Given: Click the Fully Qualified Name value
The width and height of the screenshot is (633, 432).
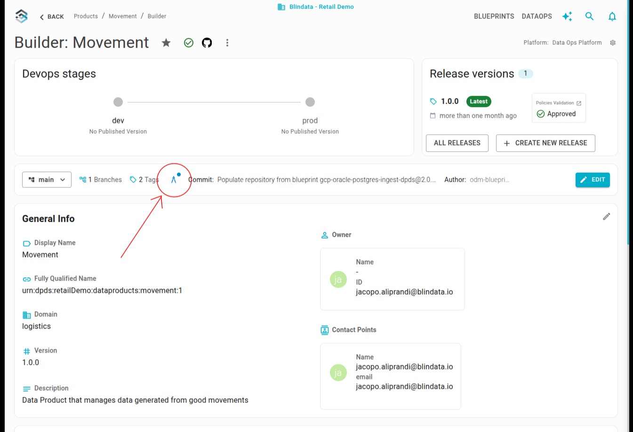Looking at the screenshot, I should pyautogui.click(x=102, y=290).
